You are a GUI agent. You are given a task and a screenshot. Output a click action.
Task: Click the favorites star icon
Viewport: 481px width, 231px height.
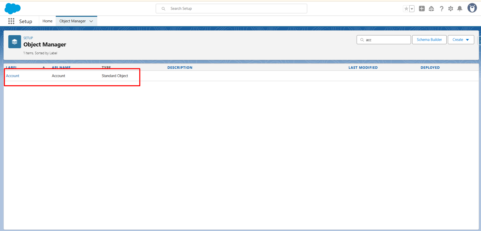pos(406,9)
